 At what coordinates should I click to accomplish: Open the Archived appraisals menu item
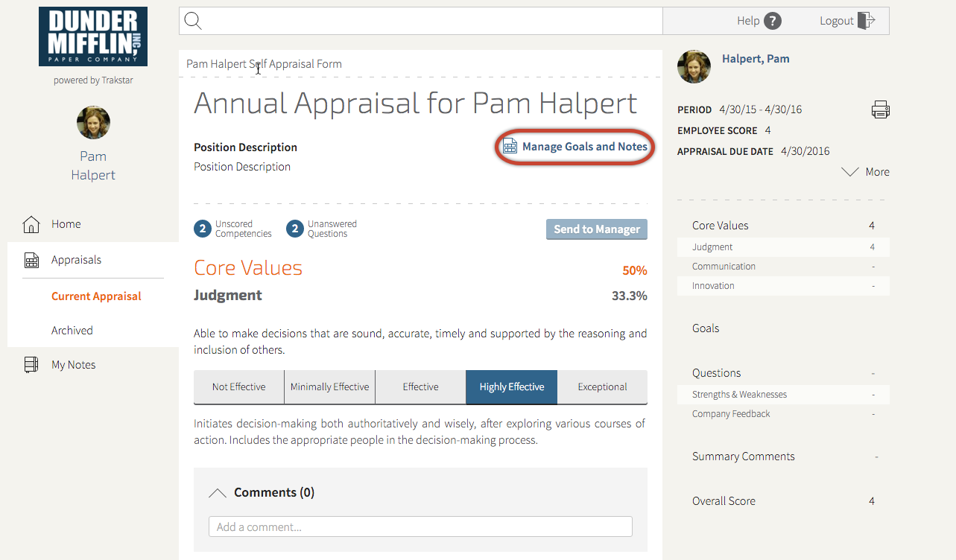point(72,331)
